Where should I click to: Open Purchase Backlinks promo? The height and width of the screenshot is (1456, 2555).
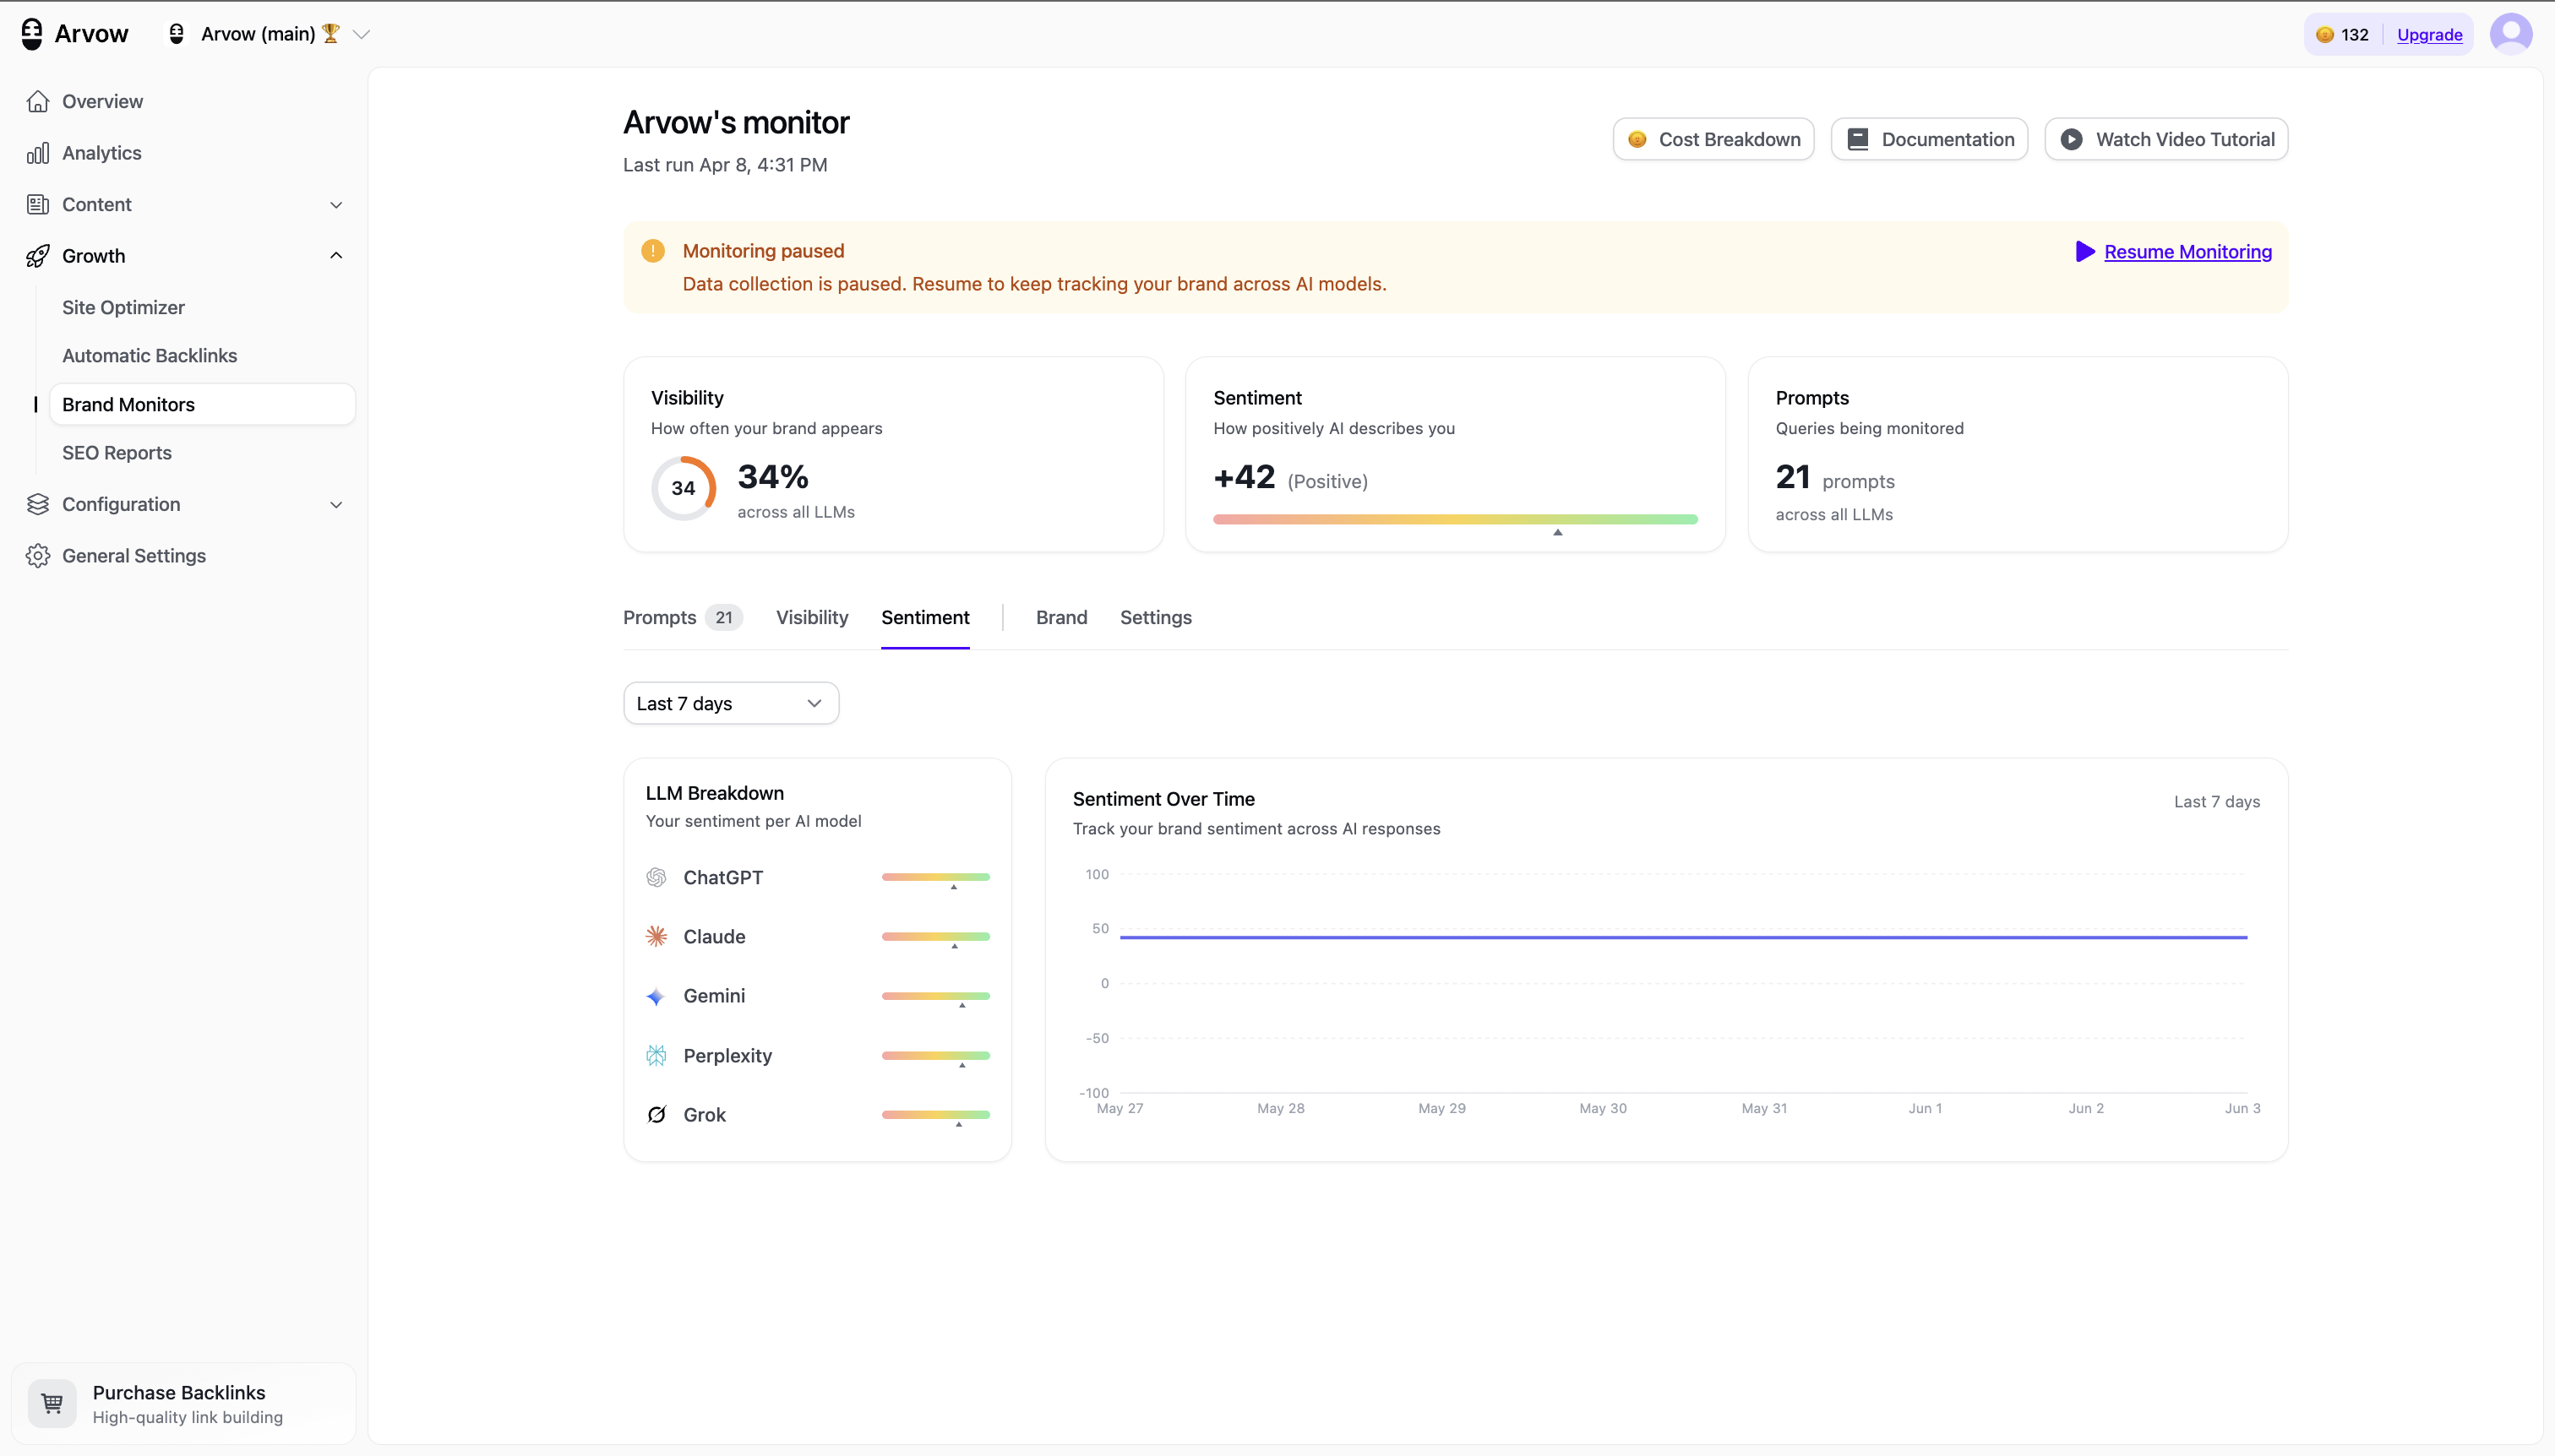pos(184,1404)
